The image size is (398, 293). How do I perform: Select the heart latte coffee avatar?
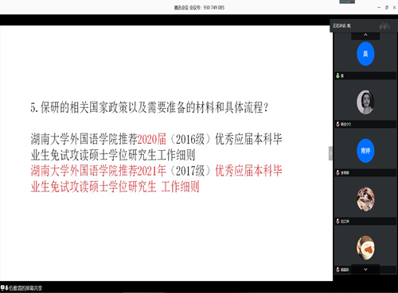[365, 248]
